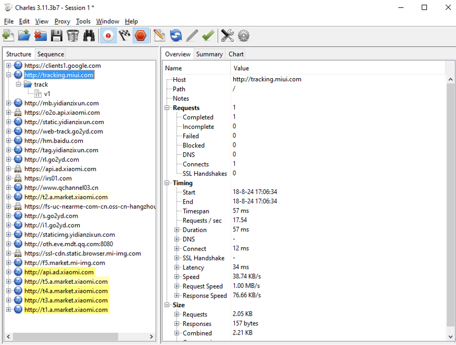456x345 pixels.
Task: Click the Value column header
Action: coord(338,68)
